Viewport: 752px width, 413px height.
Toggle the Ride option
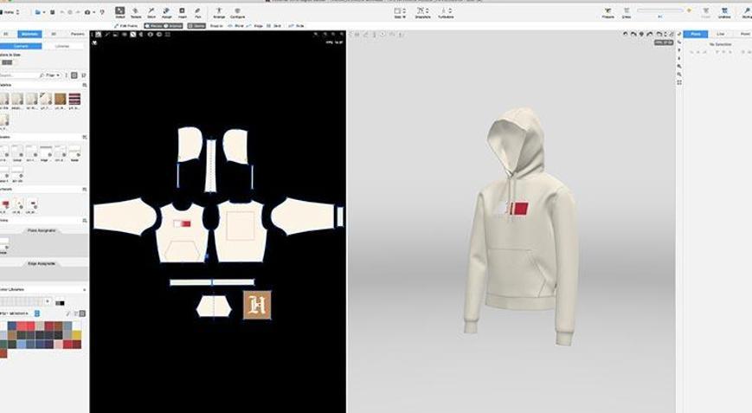coord(297,26)
